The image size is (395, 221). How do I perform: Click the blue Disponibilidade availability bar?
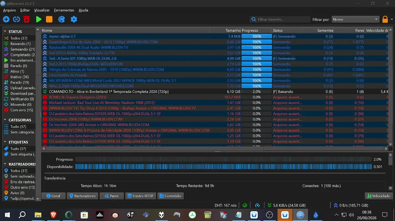tap(223, 167)
